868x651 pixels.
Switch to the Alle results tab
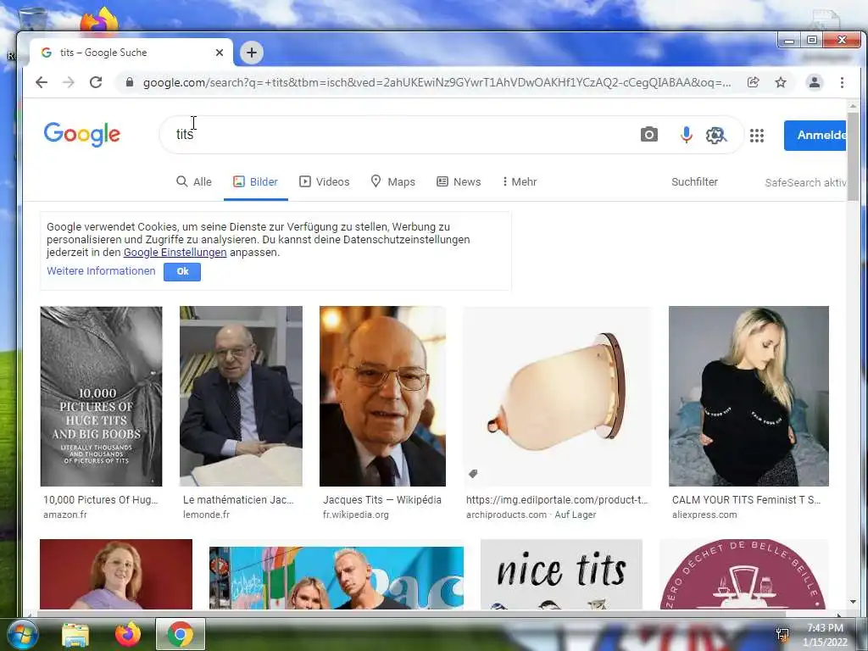click(194, 181)
